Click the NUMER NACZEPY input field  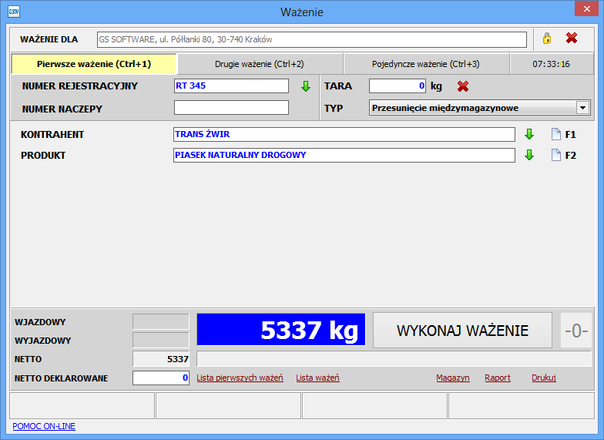[x=231, y=108]
